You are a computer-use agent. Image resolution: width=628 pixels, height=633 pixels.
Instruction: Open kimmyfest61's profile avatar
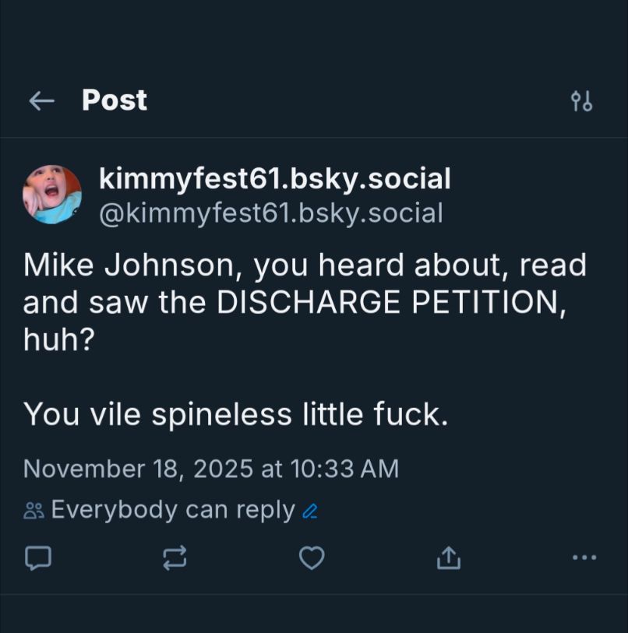tap(52, 195)
